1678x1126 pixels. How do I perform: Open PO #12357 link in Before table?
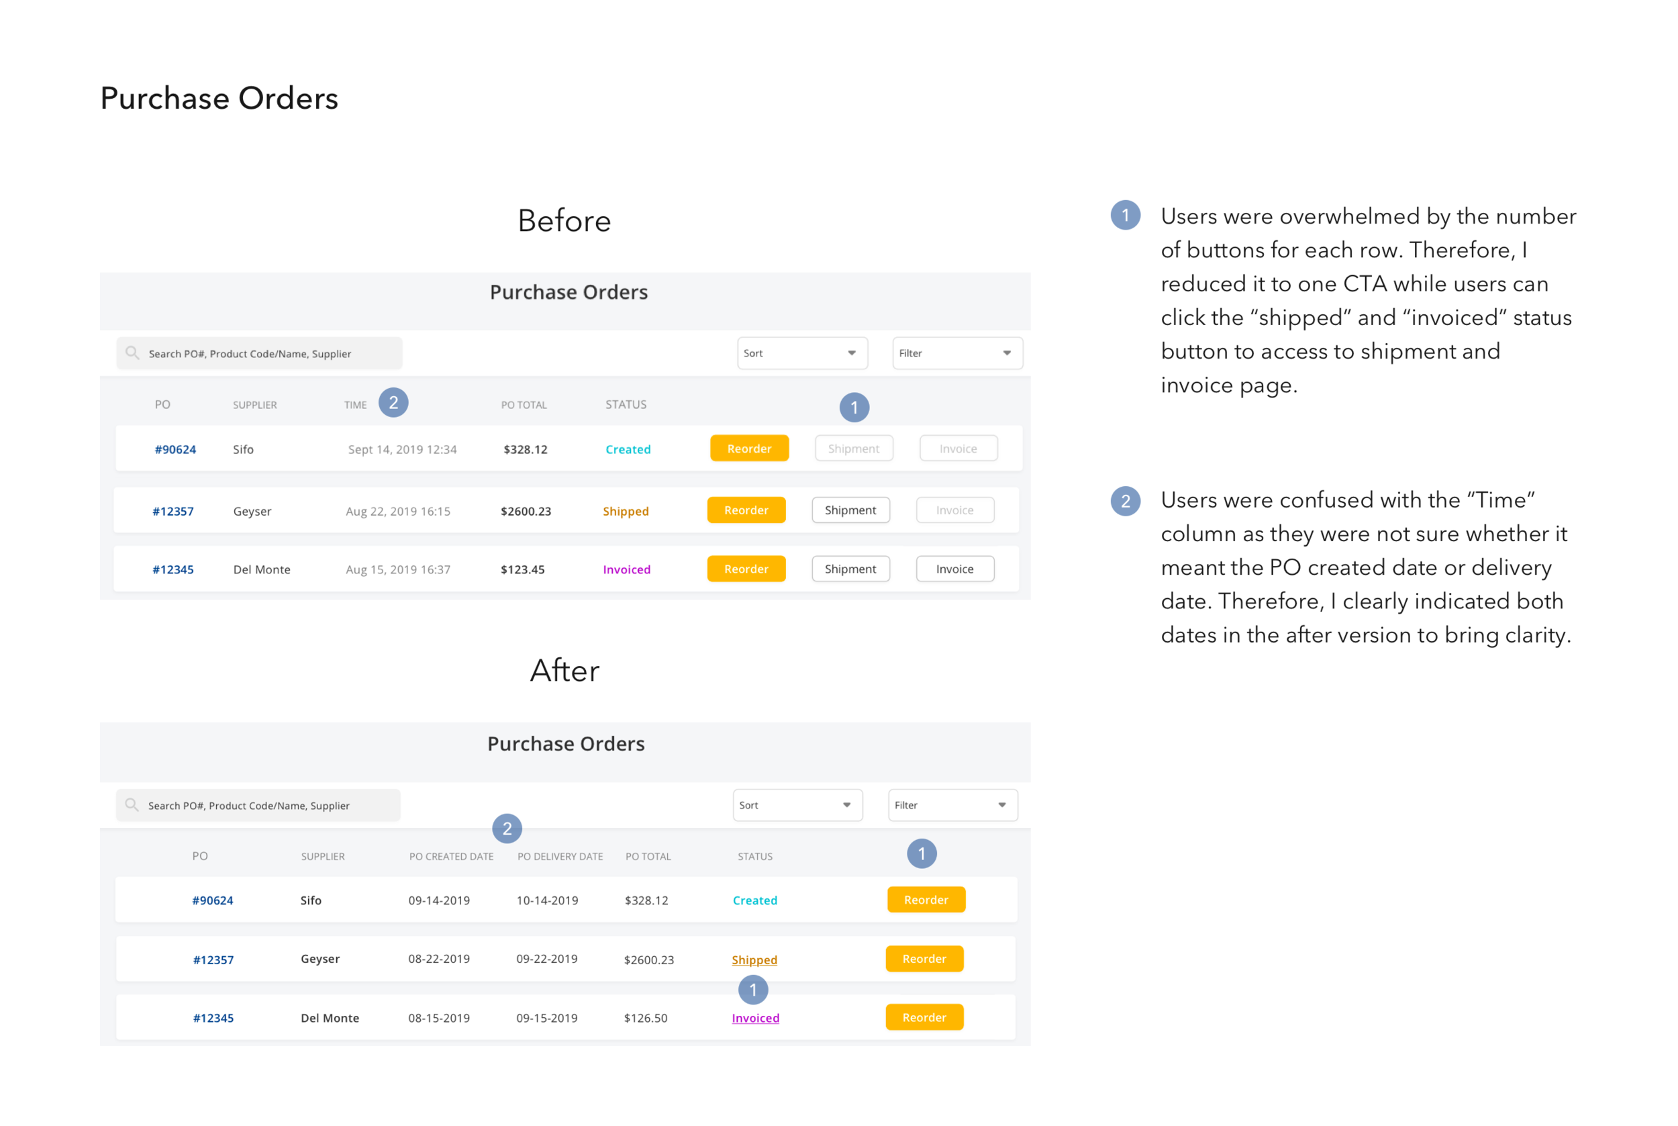click(173, 511)
